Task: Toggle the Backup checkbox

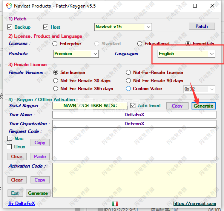Action: [9, 27]
